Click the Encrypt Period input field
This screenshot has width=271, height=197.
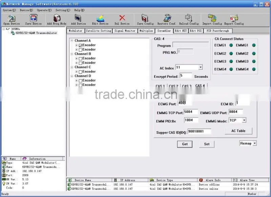click(186, 76)
